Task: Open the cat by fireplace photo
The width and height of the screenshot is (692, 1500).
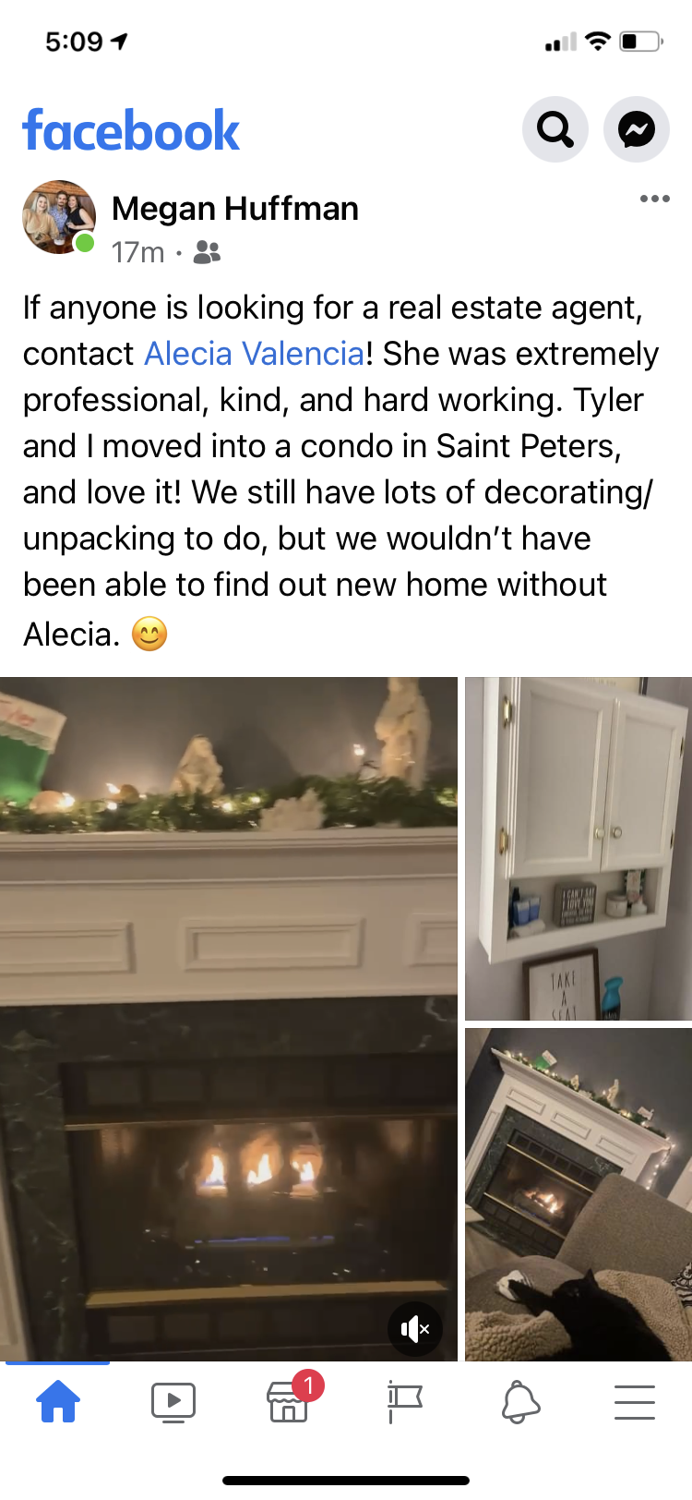Action: point(579,1194)
